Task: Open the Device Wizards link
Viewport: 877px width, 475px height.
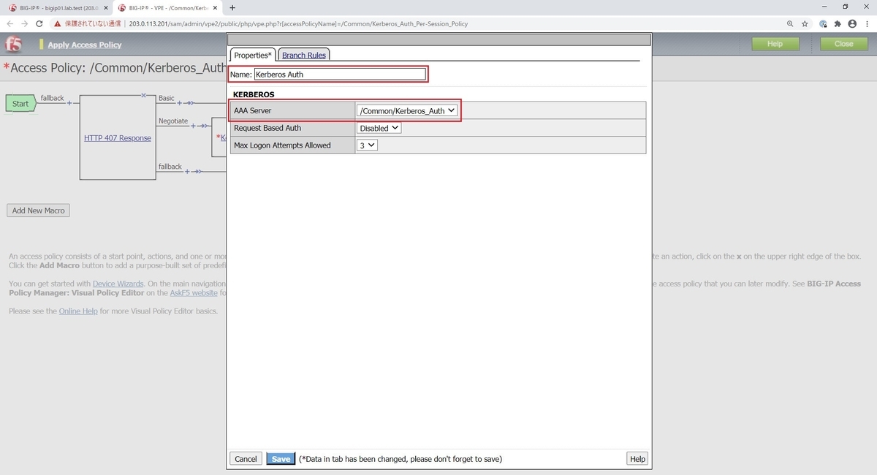Action: 118,284
